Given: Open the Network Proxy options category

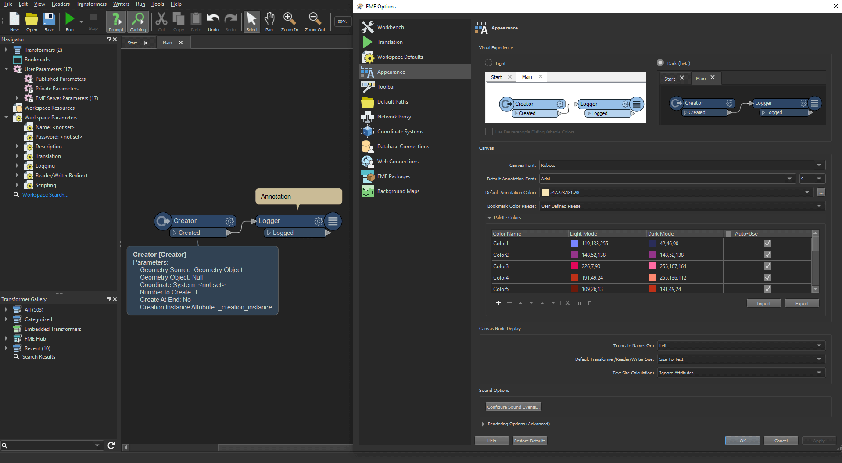Looking at the screenshot, I should click(415, 117).
